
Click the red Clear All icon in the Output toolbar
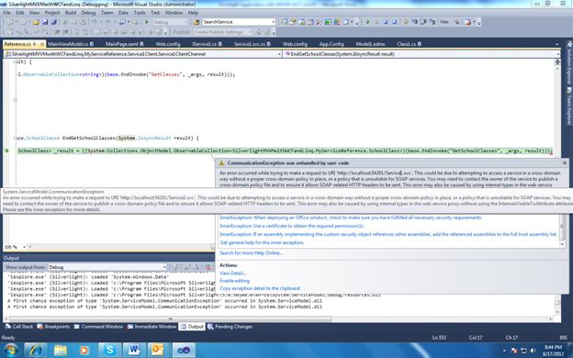coord(208,267)
